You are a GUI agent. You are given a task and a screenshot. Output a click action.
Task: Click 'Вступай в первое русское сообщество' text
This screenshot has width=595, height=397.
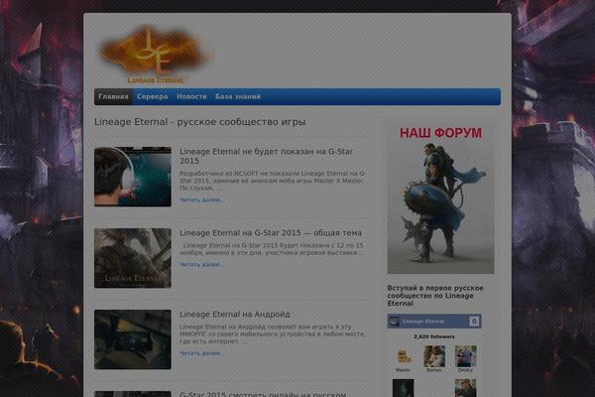(435, 296)
